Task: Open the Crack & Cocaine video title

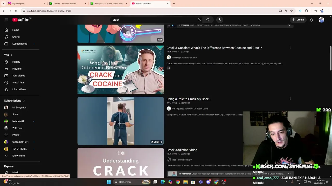Action: [x=214, y=48]
